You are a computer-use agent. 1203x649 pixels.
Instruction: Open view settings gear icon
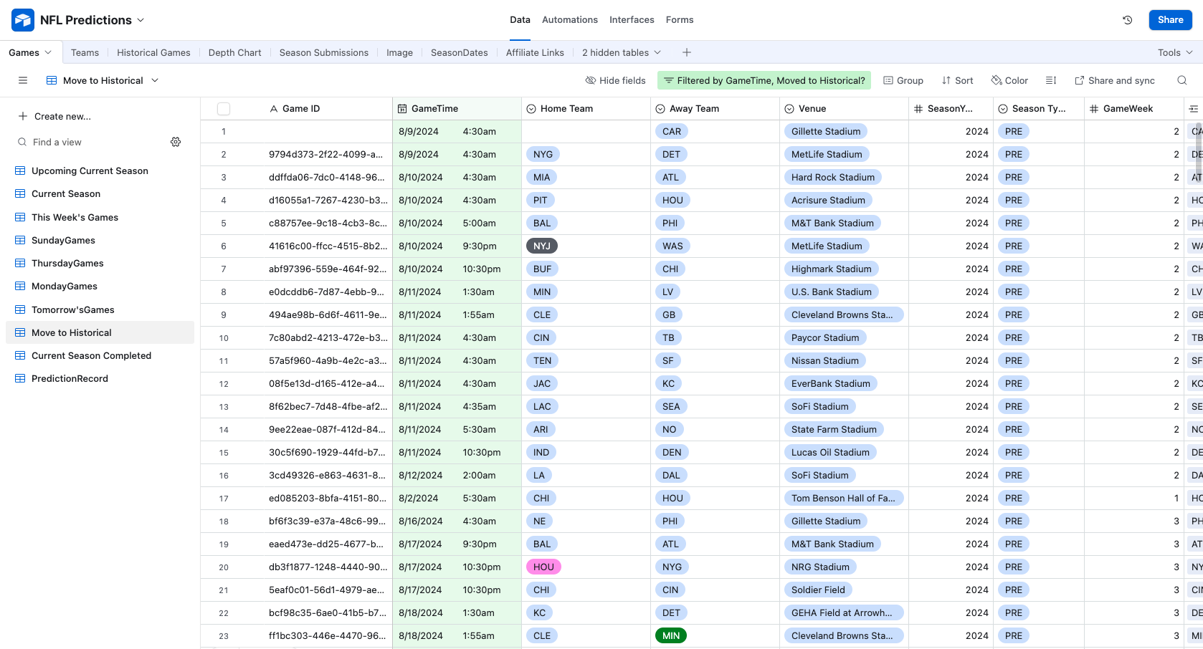pyautogui.click(x=176, y=142)
